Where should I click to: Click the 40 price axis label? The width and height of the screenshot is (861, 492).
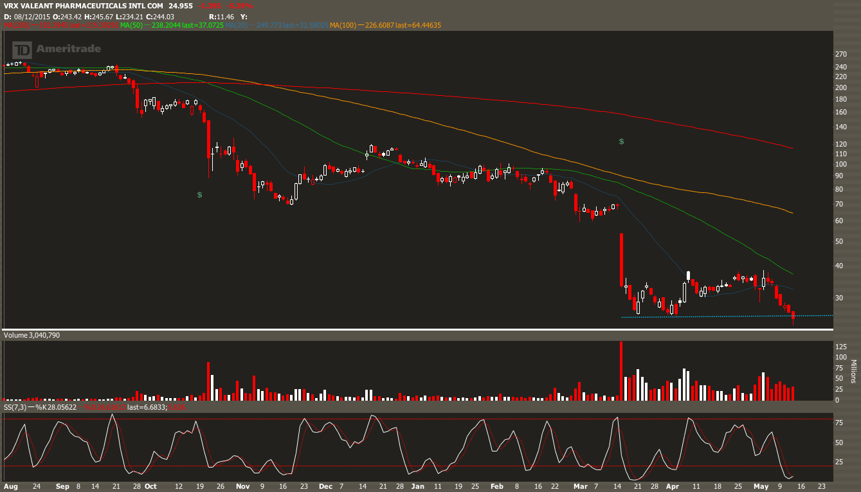[838, 266]
